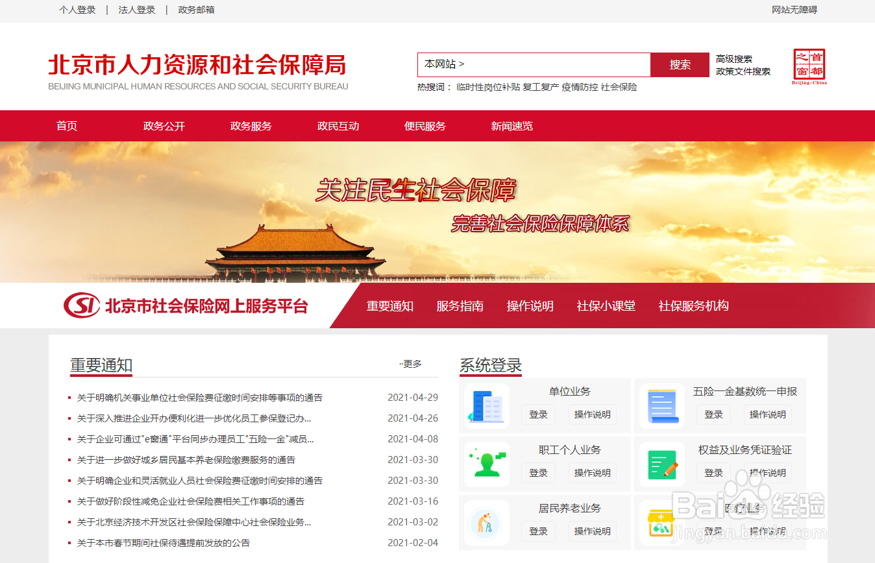Click the 职工个人业务 person icon
Screen dimensions: 875x563
486,464
